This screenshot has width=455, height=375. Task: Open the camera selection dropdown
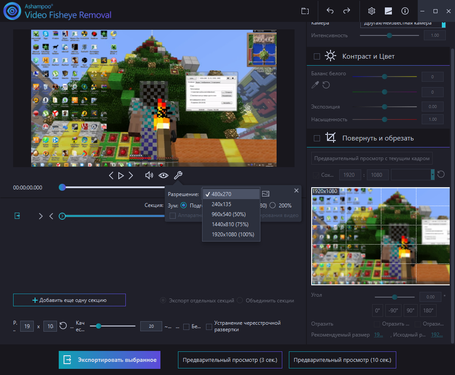tap(403, 24)
